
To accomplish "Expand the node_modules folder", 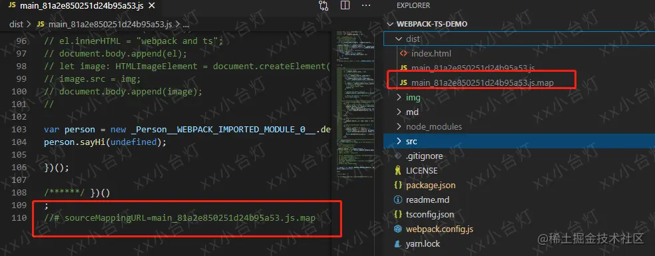I will 399,126.
